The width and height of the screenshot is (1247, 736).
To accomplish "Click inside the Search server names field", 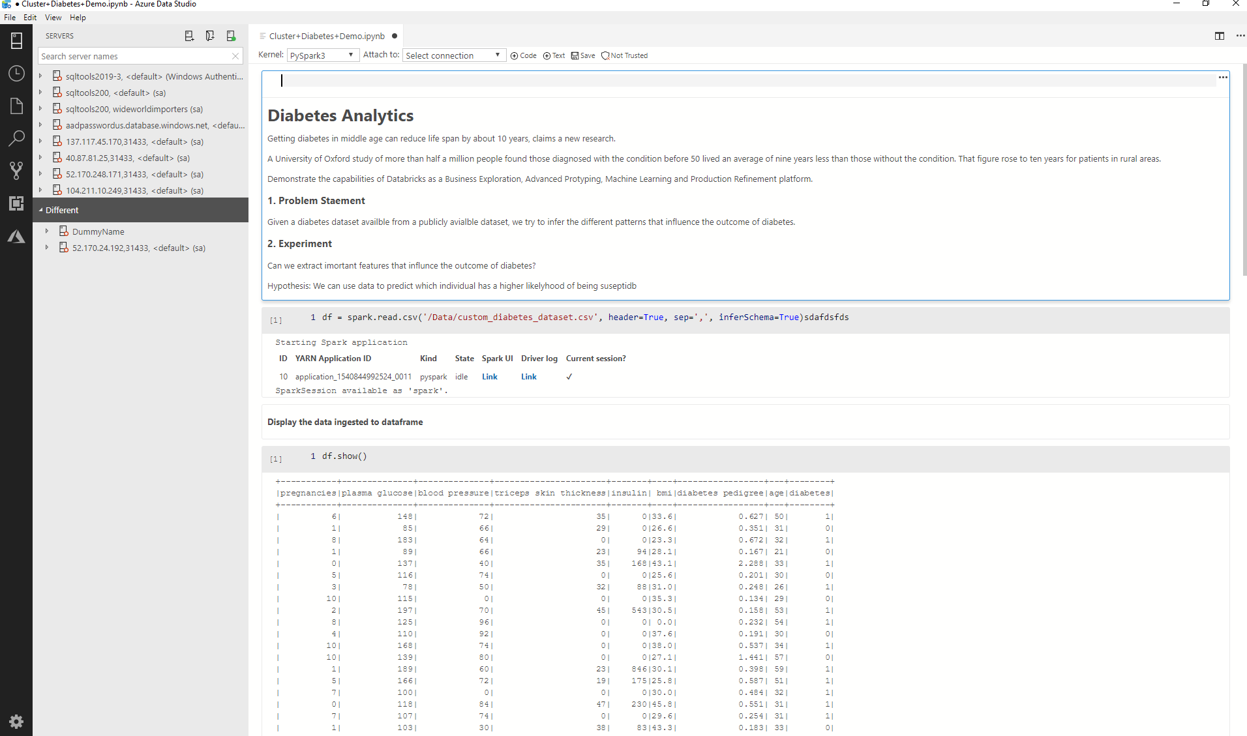I will point(130,56).
